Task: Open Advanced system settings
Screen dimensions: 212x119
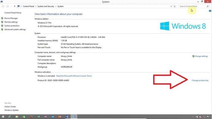Action: point(15,29)
